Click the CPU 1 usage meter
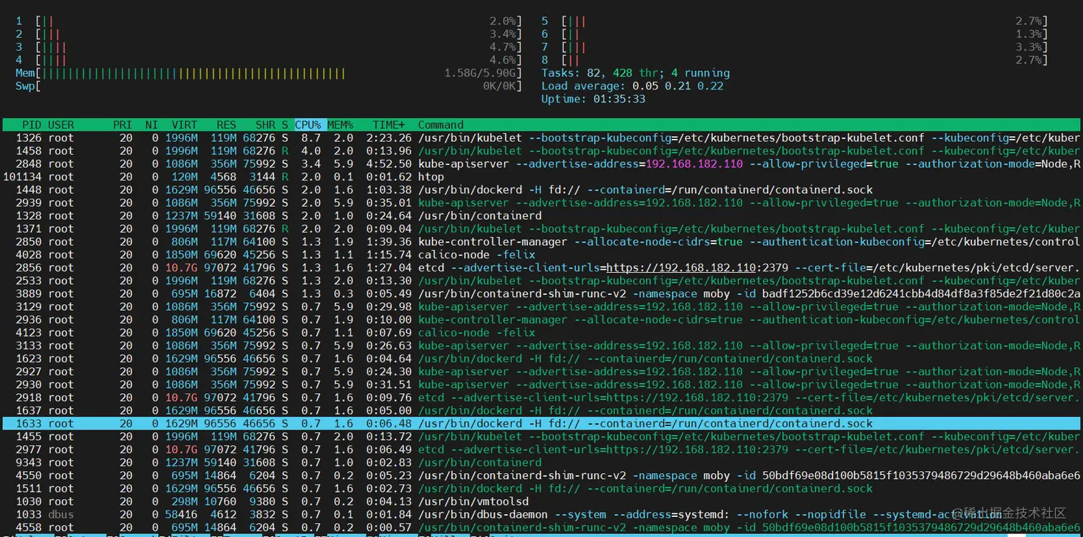The width and height of the screenshot is (1083, 537). coord(269,21)
